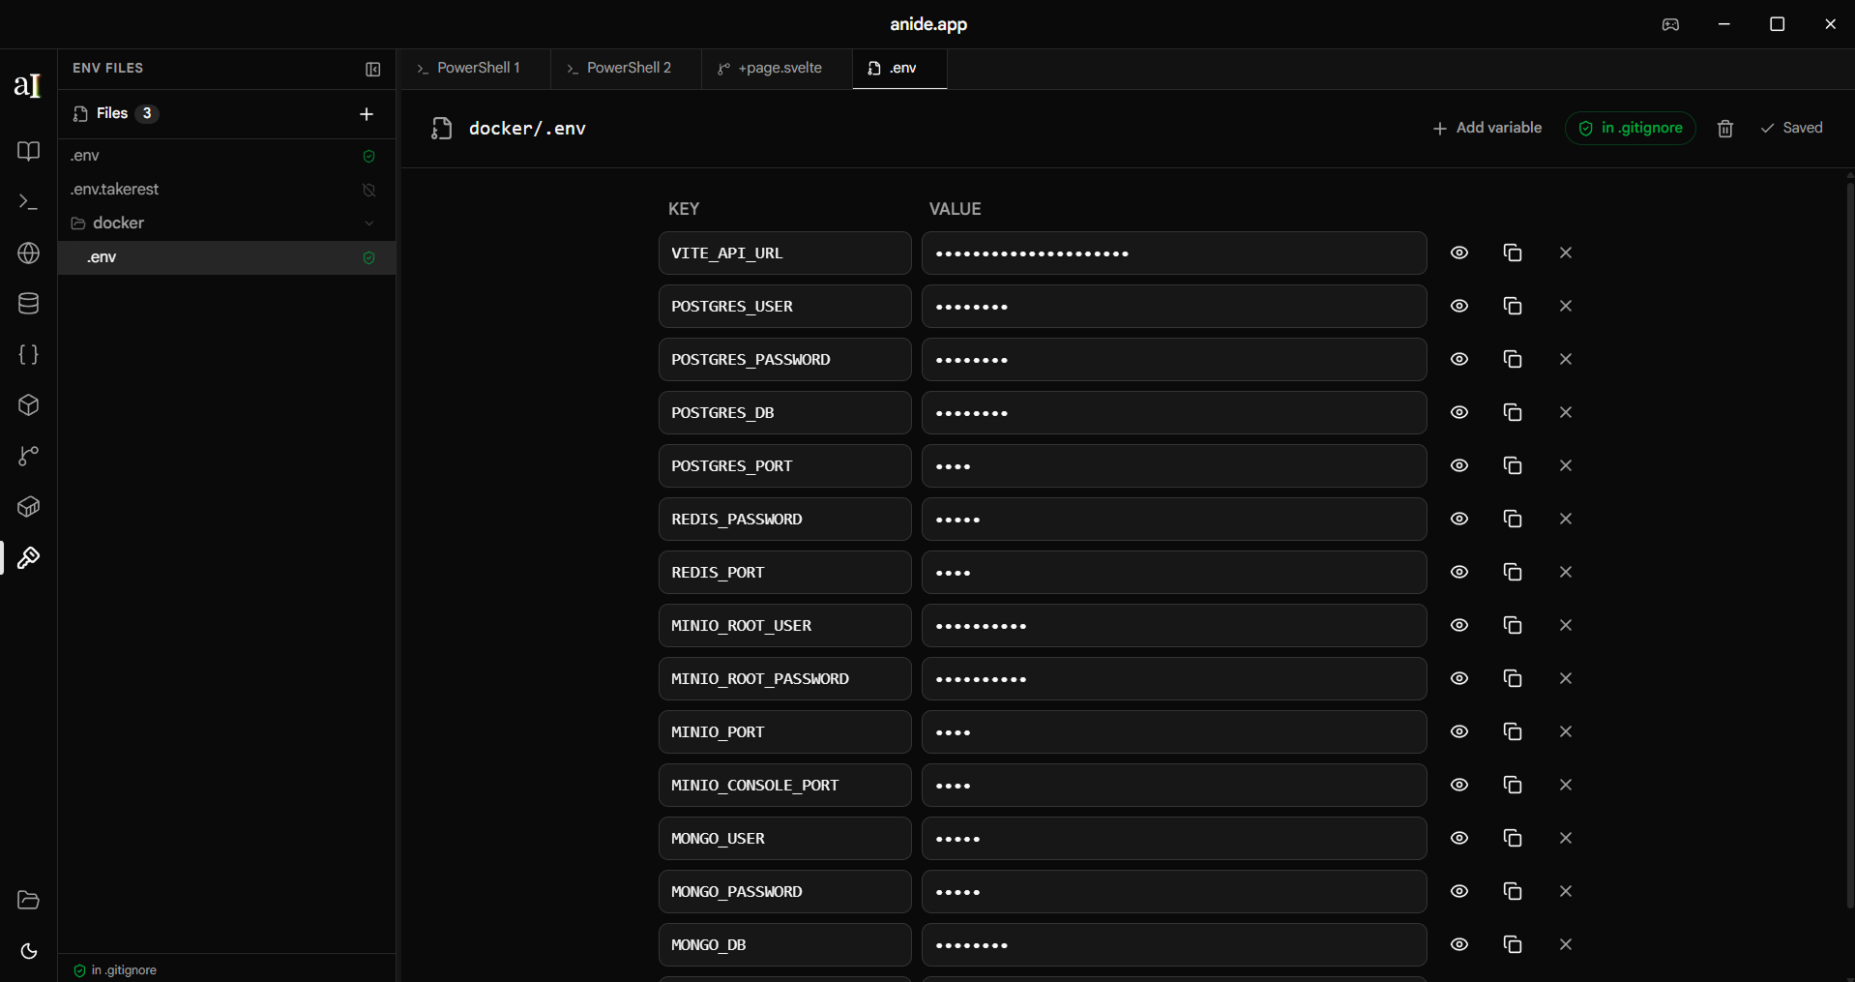Select the docker .env file entry
The image size is (1855, 982).
point(226,257)
